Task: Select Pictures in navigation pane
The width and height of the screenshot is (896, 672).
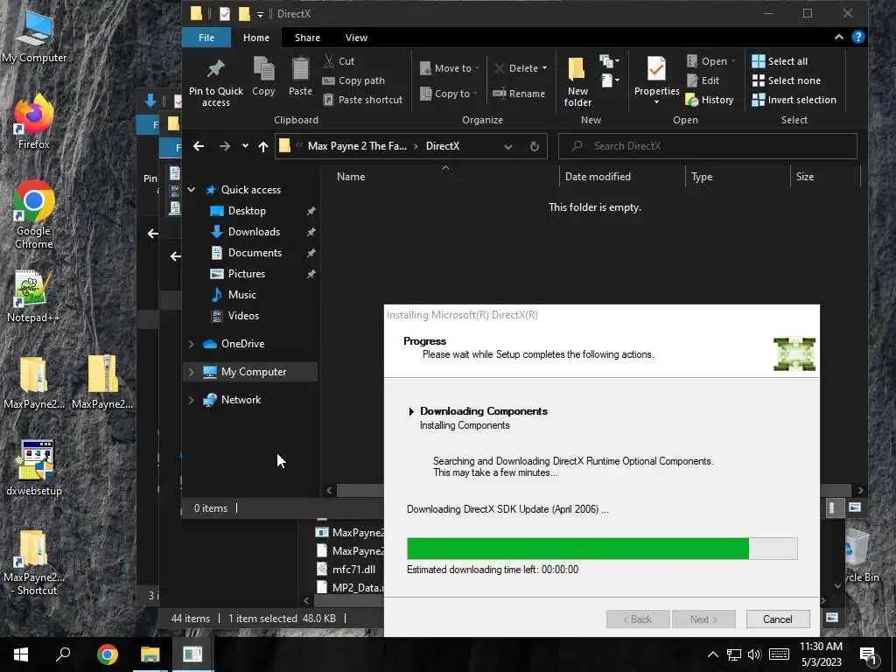Action: pos(246,274)
